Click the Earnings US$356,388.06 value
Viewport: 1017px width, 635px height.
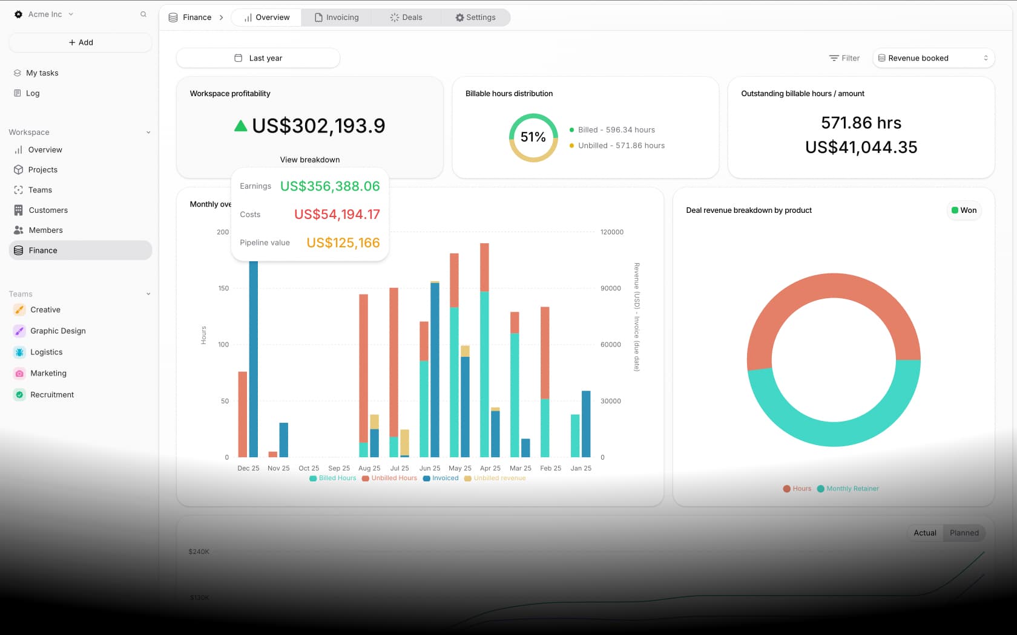point(330,186)
